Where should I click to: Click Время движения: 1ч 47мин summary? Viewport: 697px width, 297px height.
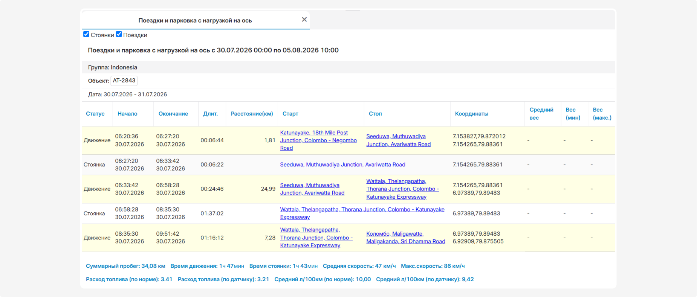(207, 266)
